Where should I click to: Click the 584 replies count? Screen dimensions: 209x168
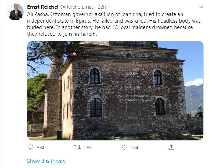pyautogui.click(x=41, y=148)
